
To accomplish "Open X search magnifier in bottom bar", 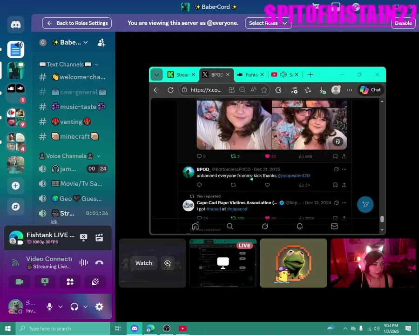I will (x=230, y=227).
